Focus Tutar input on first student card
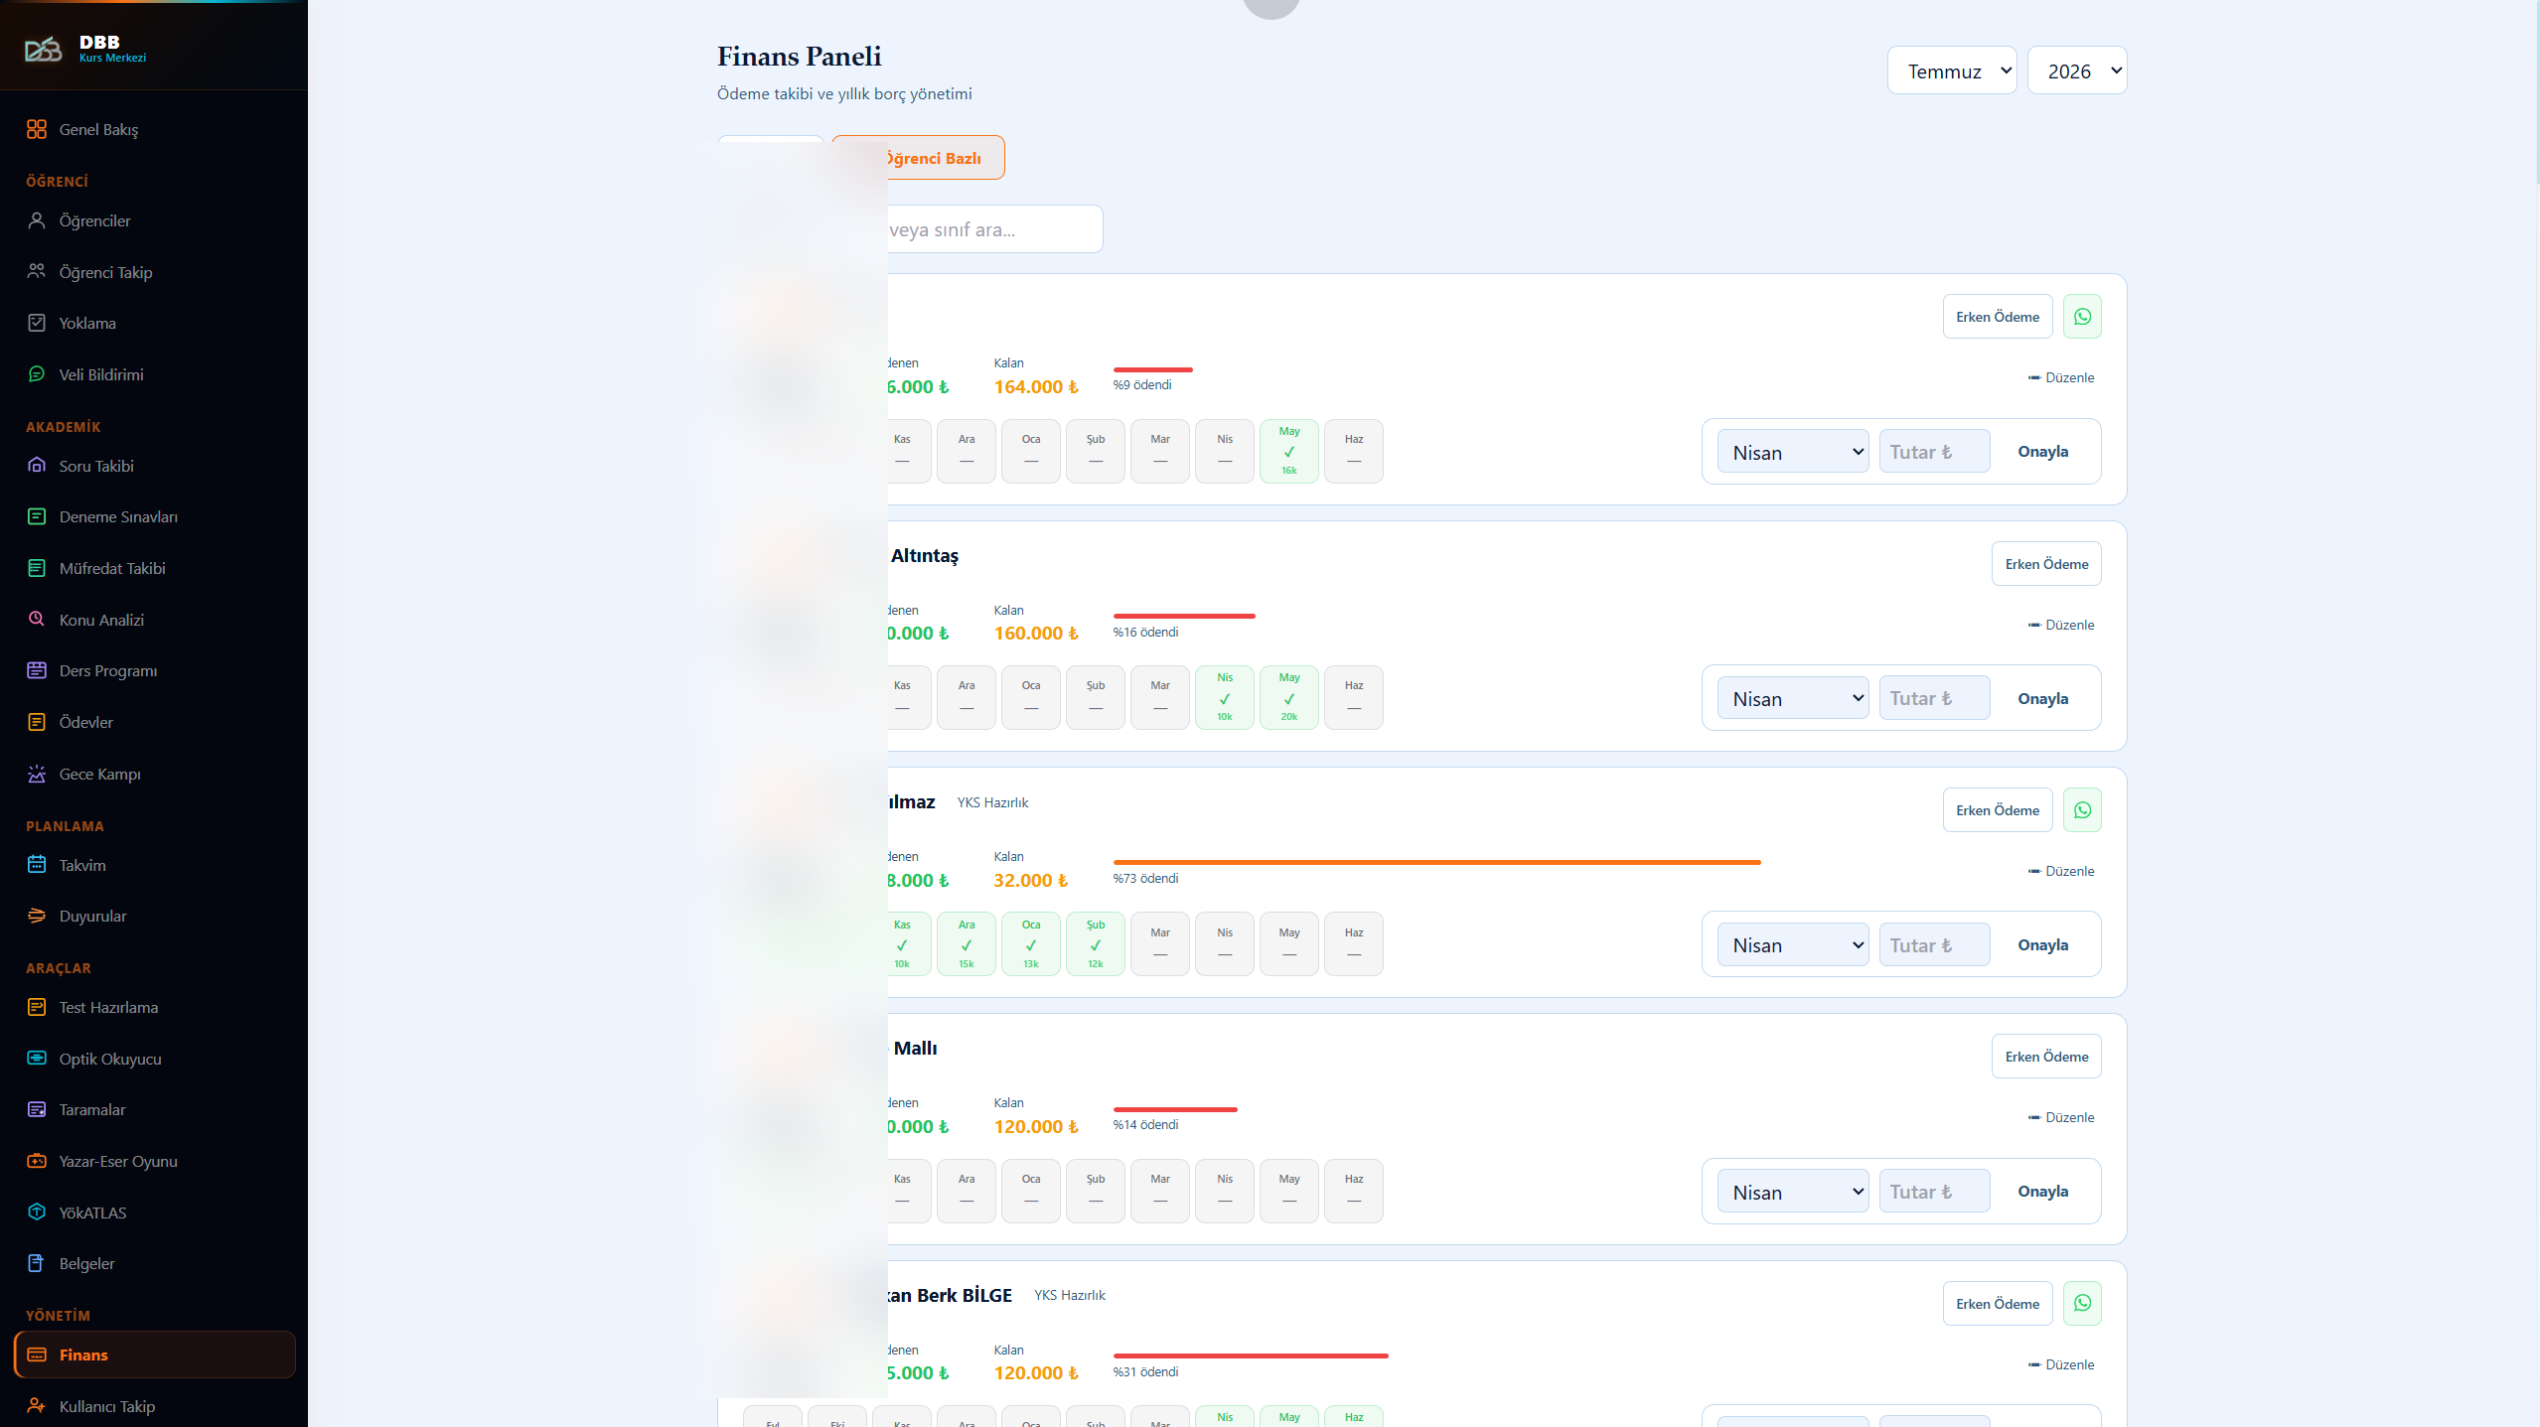The width and height of the screenshot is (2540, 1427). (x=1934, y=452)
